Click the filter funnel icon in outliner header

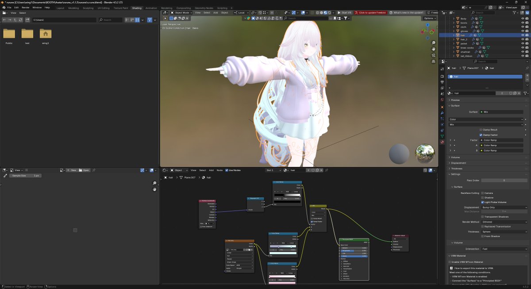515,12
